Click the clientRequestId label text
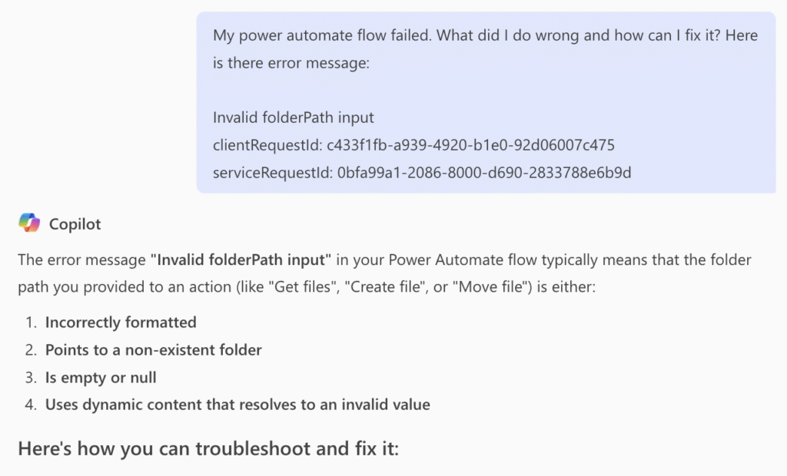Viewport: 787px width, 476px height. [267, 145]
